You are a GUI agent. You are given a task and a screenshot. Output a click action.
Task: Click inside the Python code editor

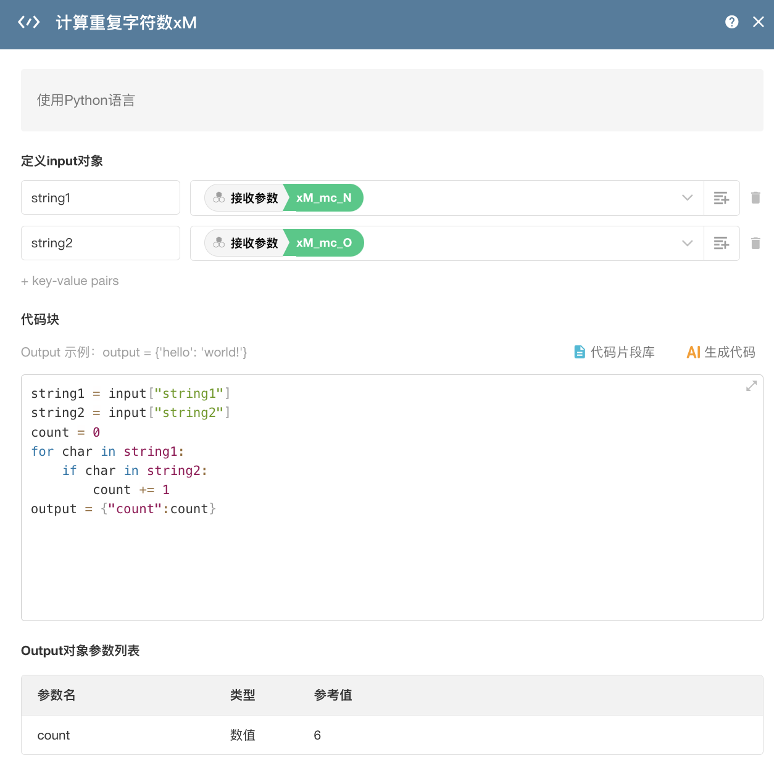click(392, 555)
